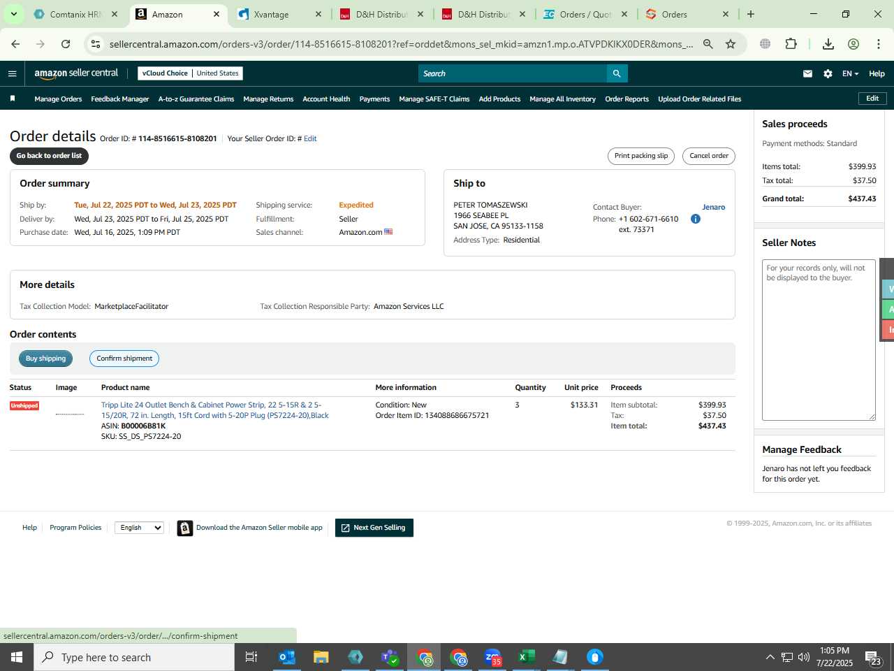Click the Next Gen Selling button
The width and height of the screenshot is (894, 671).
[x=374, y=528]
